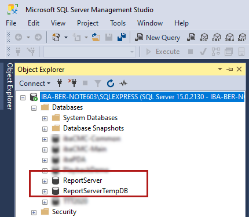249x217 pixels.
Task: Click the Stop icon in Object Explorer toolbar
Action: tap(85, 84)
